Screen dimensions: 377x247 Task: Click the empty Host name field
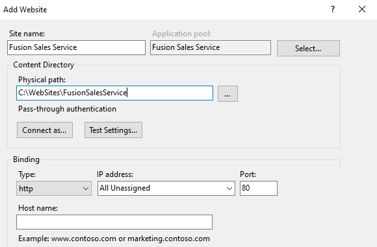114,222
